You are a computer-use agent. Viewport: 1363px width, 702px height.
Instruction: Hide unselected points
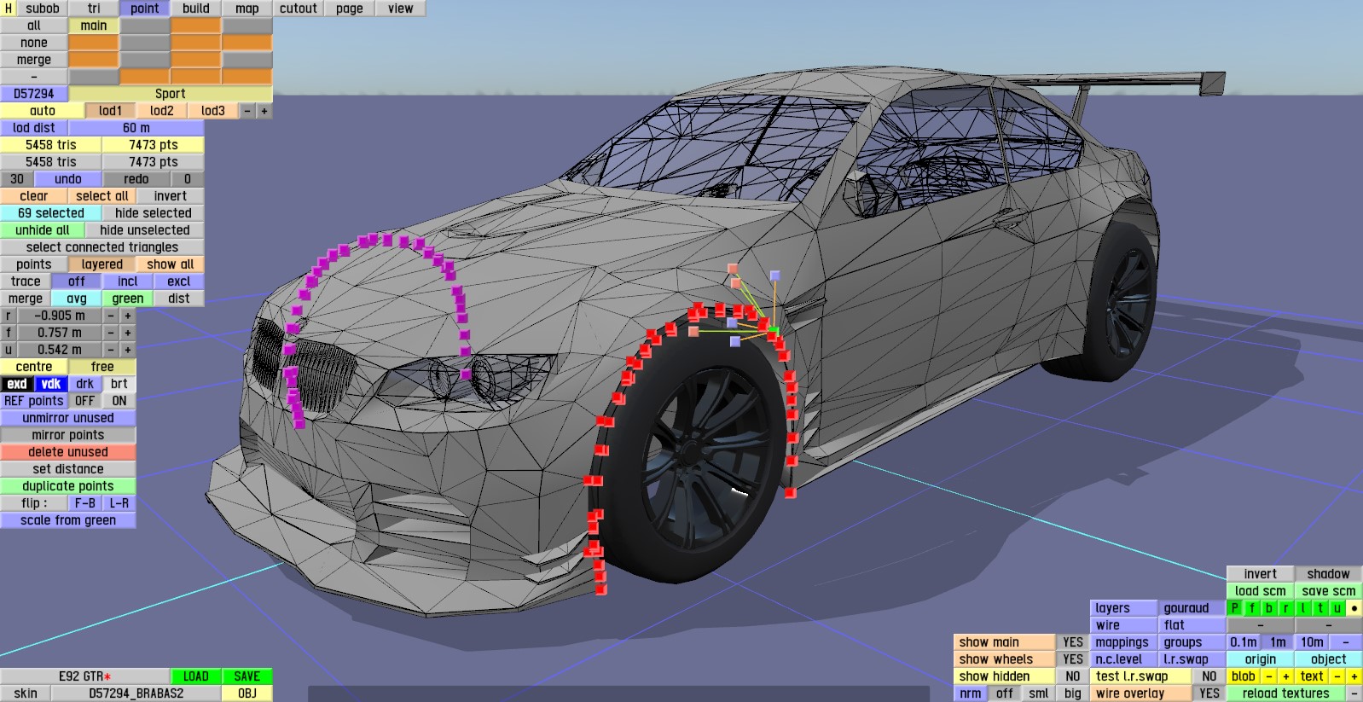pyautogui.click(x=145, y=230)
